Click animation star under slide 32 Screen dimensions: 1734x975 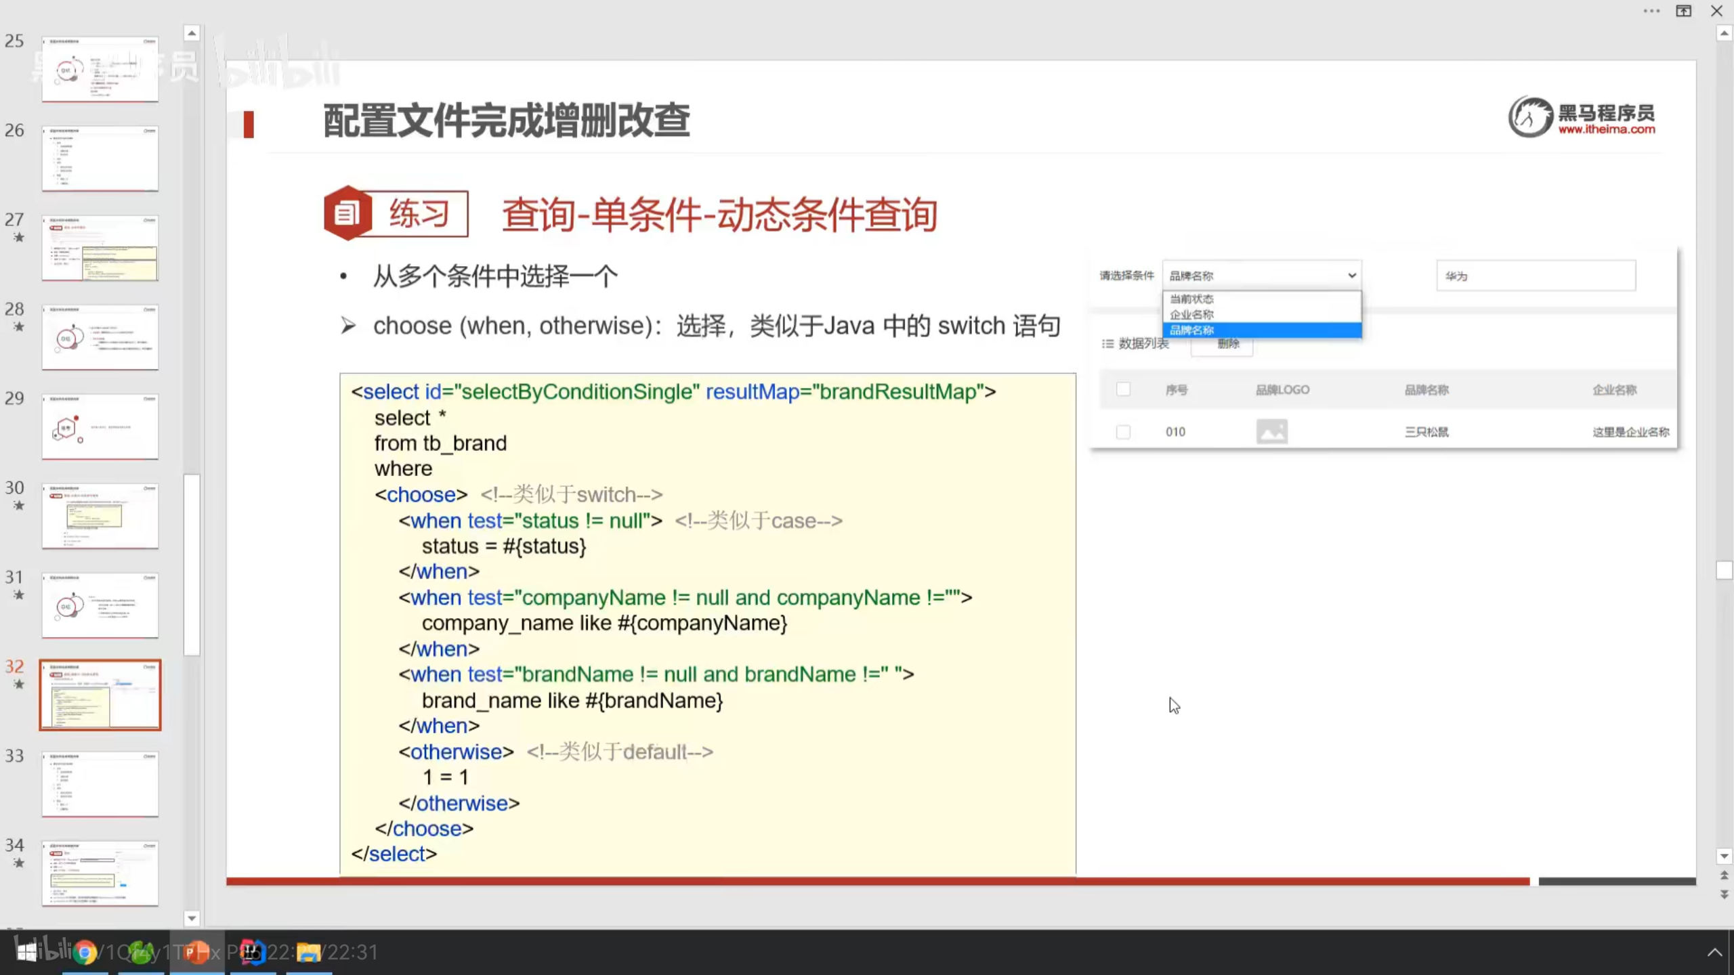[x=19, y=684]
